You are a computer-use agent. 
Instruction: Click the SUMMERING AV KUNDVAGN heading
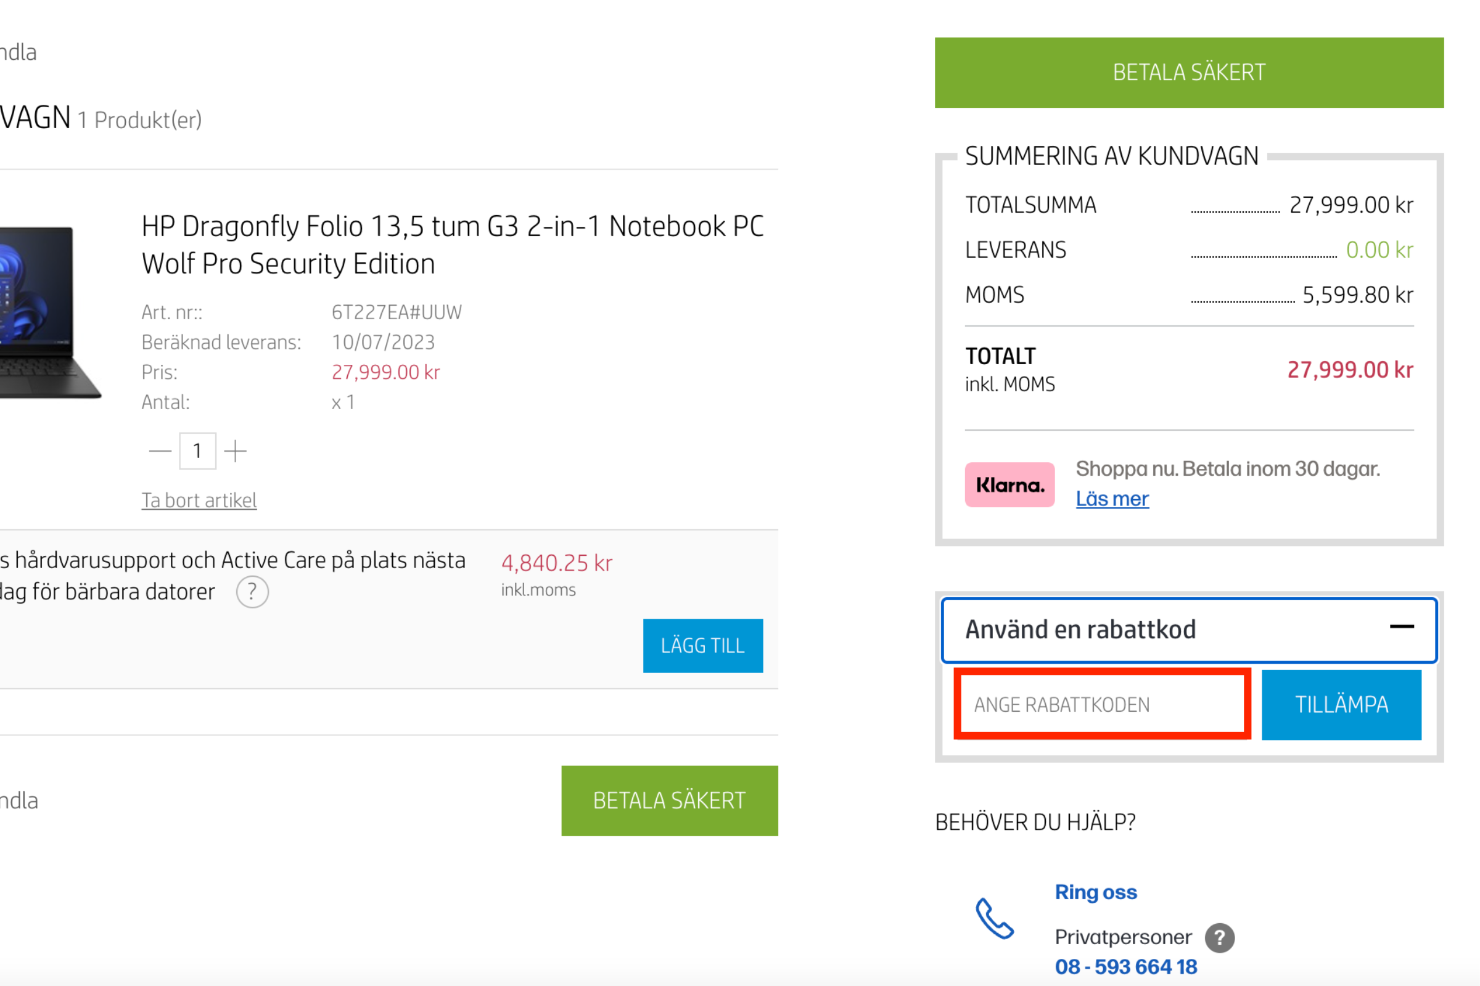coord(1112,156)
